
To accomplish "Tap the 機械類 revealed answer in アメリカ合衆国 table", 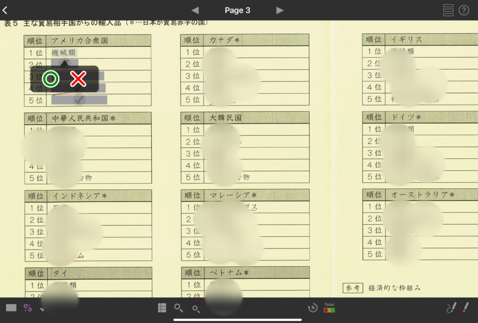I will [63, 53].
